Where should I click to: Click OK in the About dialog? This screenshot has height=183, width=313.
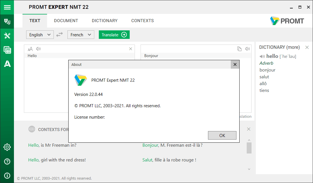point(222,135)
